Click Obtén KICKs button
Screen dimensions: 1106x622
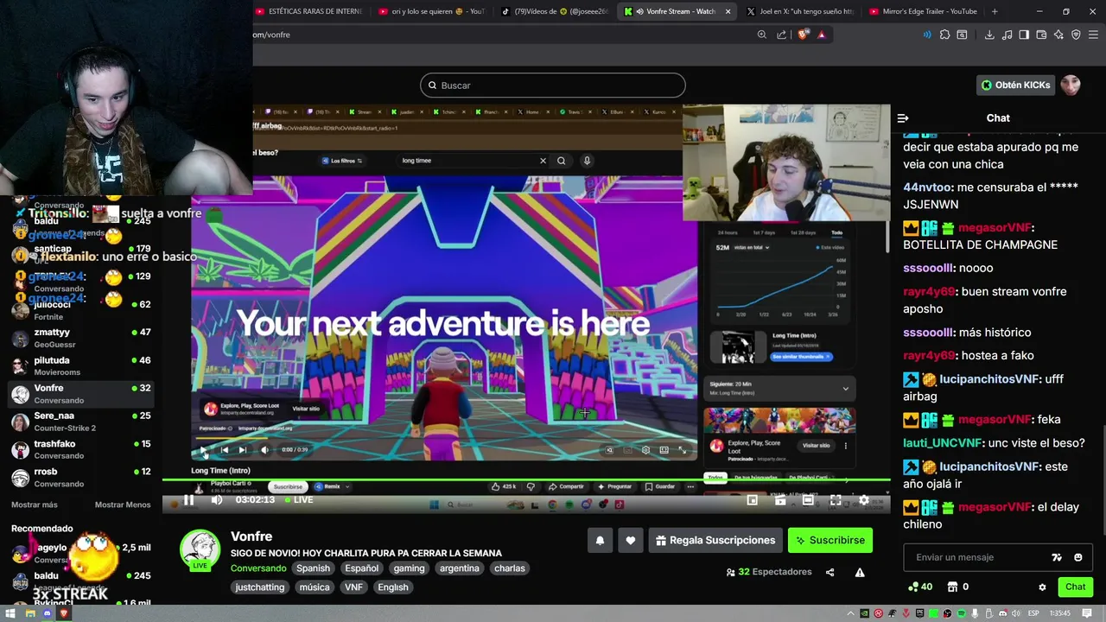(x=1016, y=85)
